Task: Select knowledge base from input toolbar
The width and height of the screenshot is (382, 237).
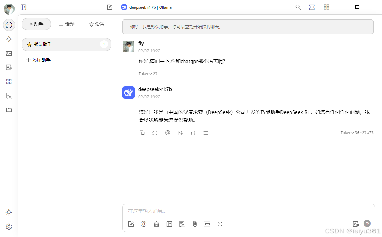Action: click(x=182, y=224)
